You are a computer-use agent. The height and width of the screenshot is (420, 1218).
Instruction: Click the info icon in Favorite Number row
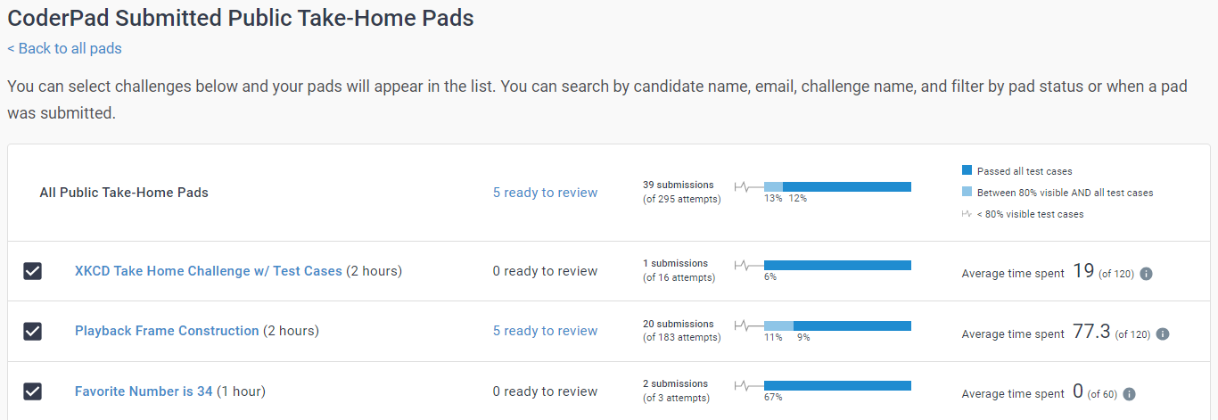[x=1130, y=394]
